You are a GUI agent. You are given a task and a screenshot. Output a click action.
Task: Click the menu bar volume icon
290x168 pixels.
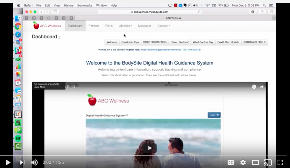pos(195,6)
